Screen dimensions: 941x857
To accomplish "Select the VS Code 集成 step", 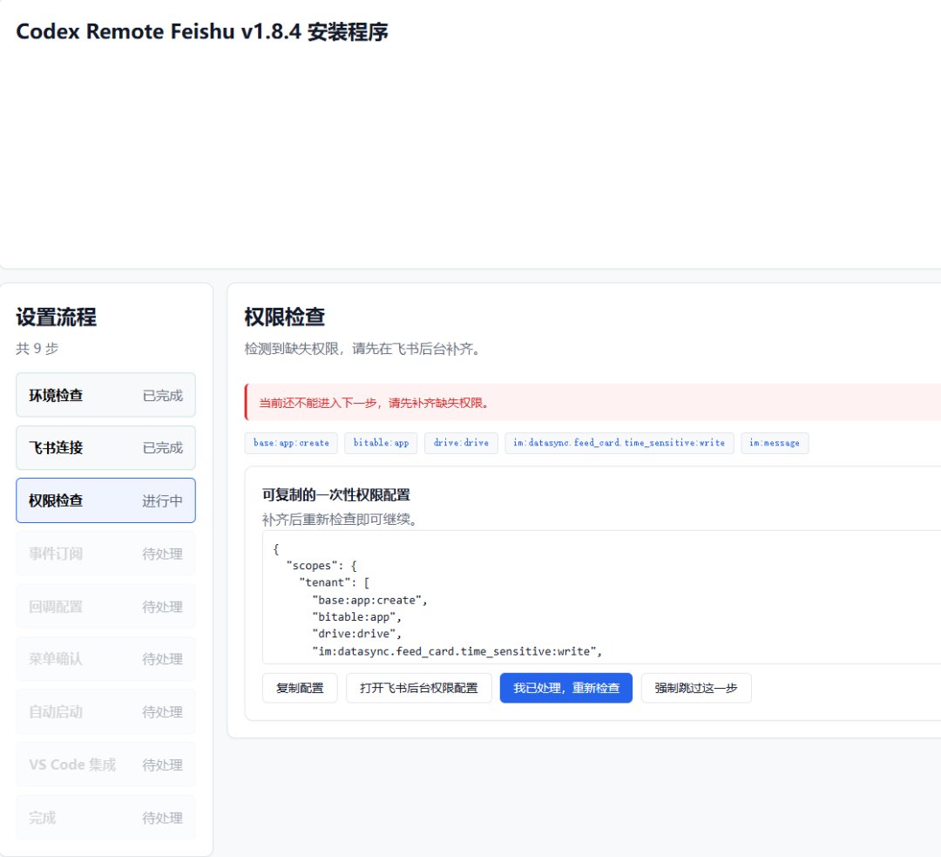I will (105, 765).
